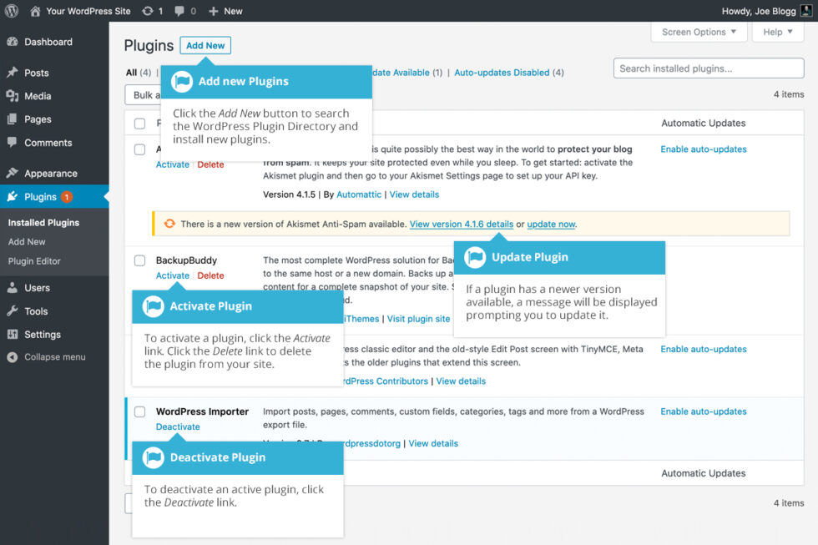Open WordPress Contributors author link
This screenshot has height=545, width=818.
386,381
